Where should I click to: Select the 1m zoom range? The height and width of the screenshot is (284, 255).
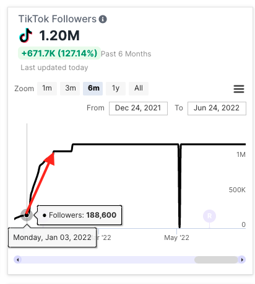point(47,89)
